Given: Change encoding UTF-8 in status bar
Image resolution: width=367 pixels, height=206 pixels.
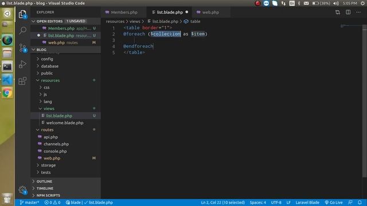Looking at the screenshot, I should coord(276,203).
